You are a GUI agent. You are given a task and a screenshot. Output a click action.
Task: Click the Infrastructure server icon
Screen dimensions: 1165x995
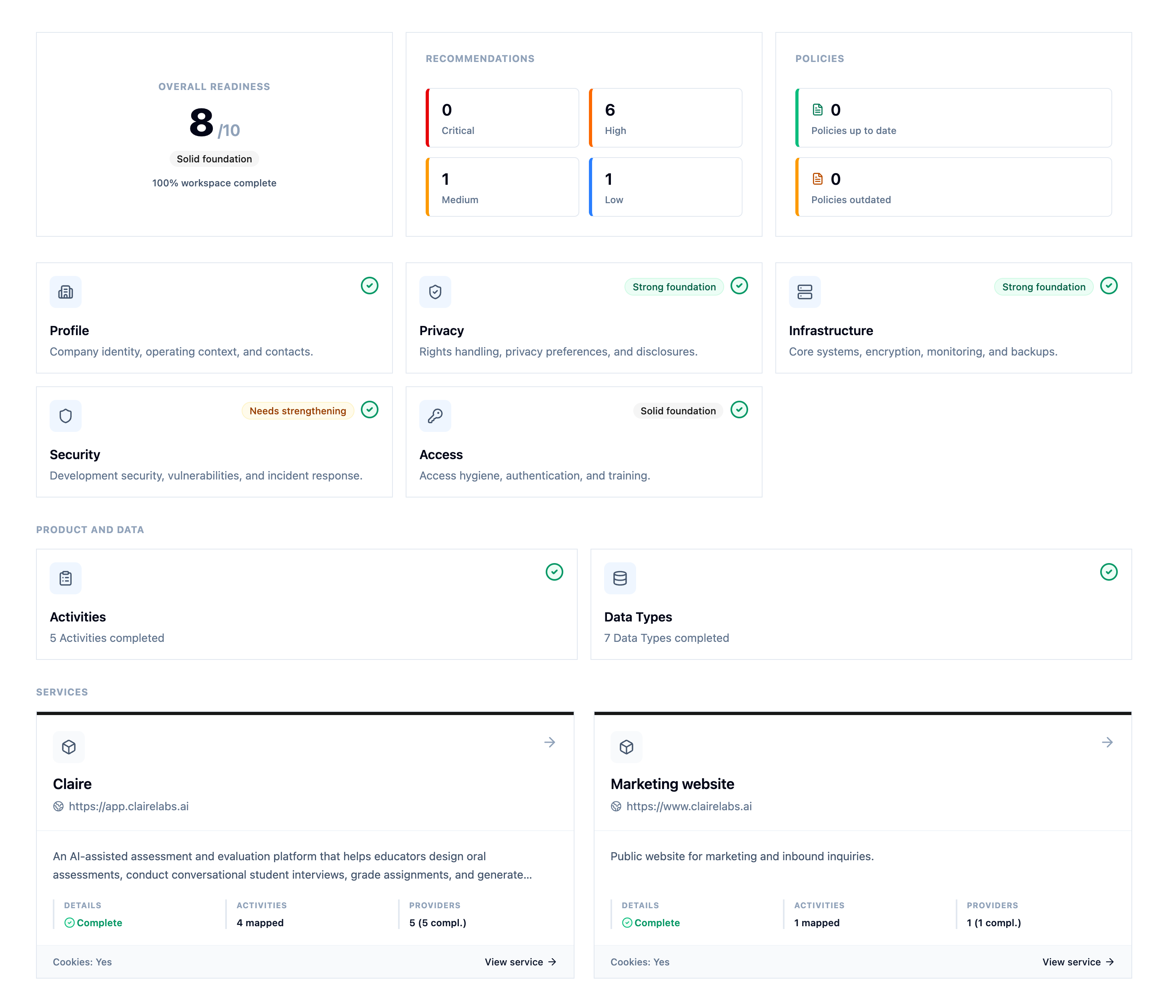point(805,292)
